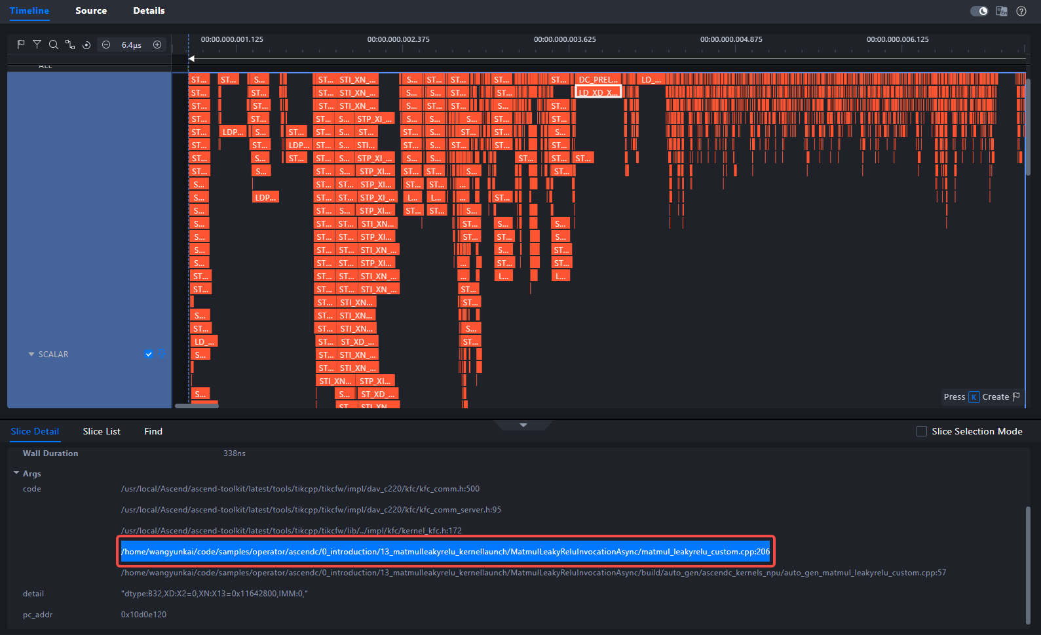The height and width of the screenshot is (635, 1041).
Task: Switch to the Timeline tab
Action: pos(29,10)
